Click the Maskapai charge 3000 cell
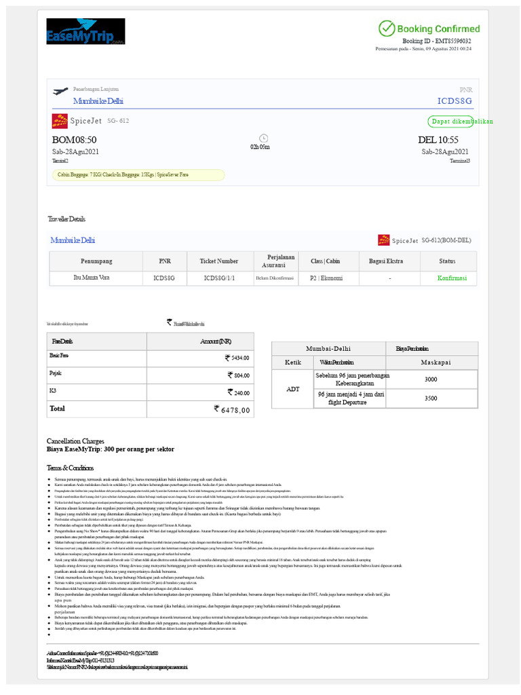Viewport: 521px width, 695px height. coord(431,379)
